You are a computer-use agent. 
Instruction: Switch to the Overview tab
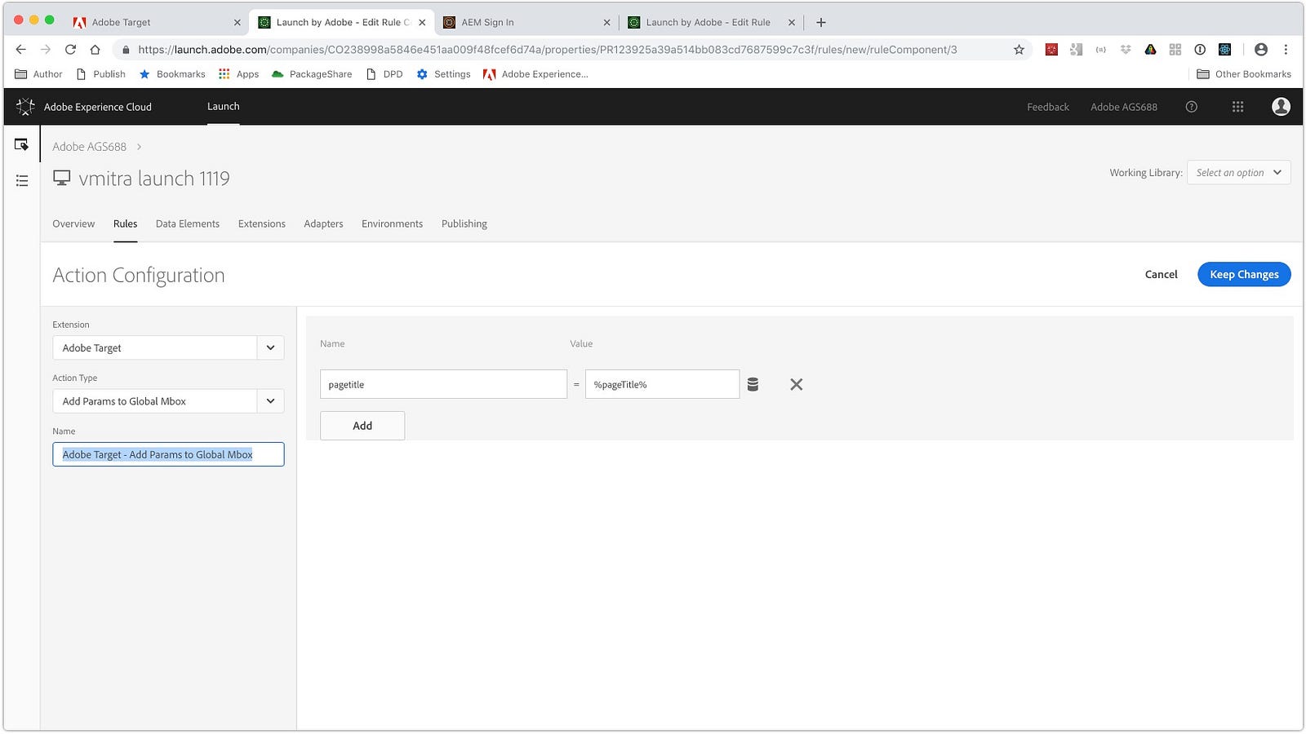coord(73,223)
